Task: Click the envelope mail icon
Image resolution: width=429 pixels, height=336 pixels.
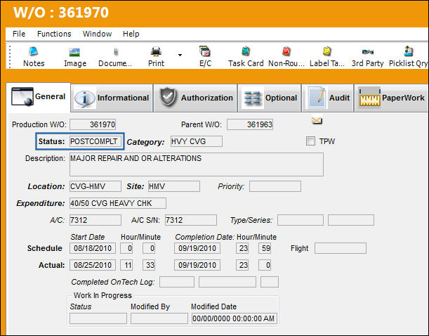Action: [x=317, y=120]
